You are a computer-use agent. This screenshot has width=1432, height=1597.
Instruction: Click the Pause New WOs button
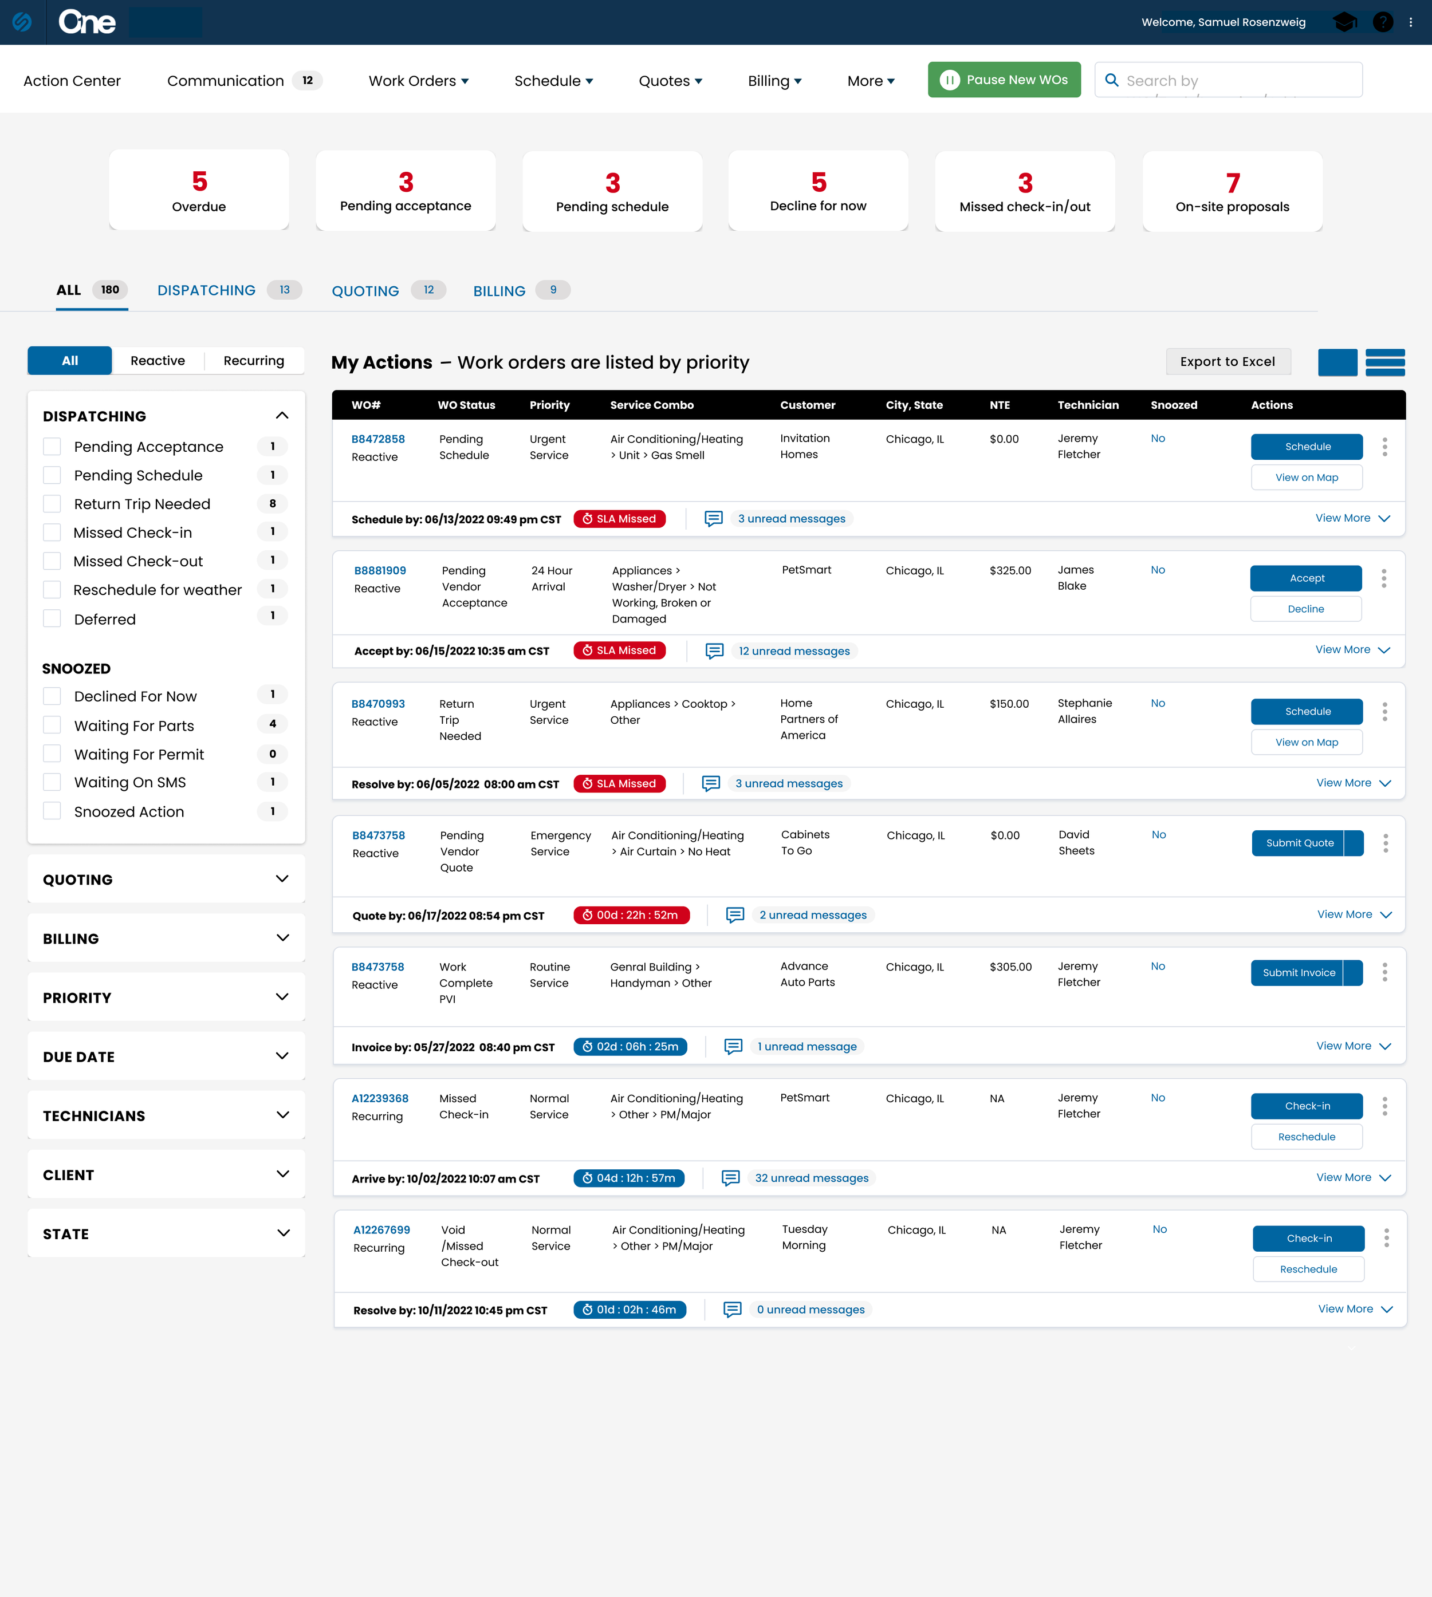pos(1004,80)
